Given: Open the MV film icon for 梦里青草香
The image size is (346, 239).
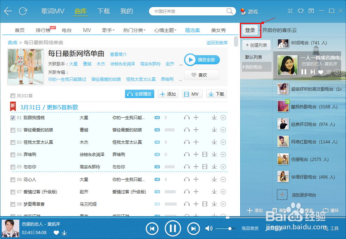Looking at the screenshot, I should (205, 204).
